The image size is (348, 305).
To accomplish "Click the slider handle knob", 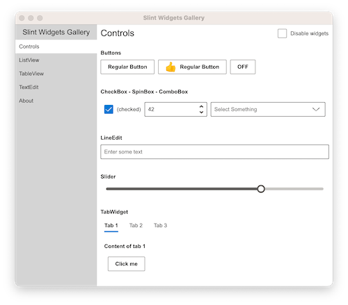I will (x=261, y=189).
